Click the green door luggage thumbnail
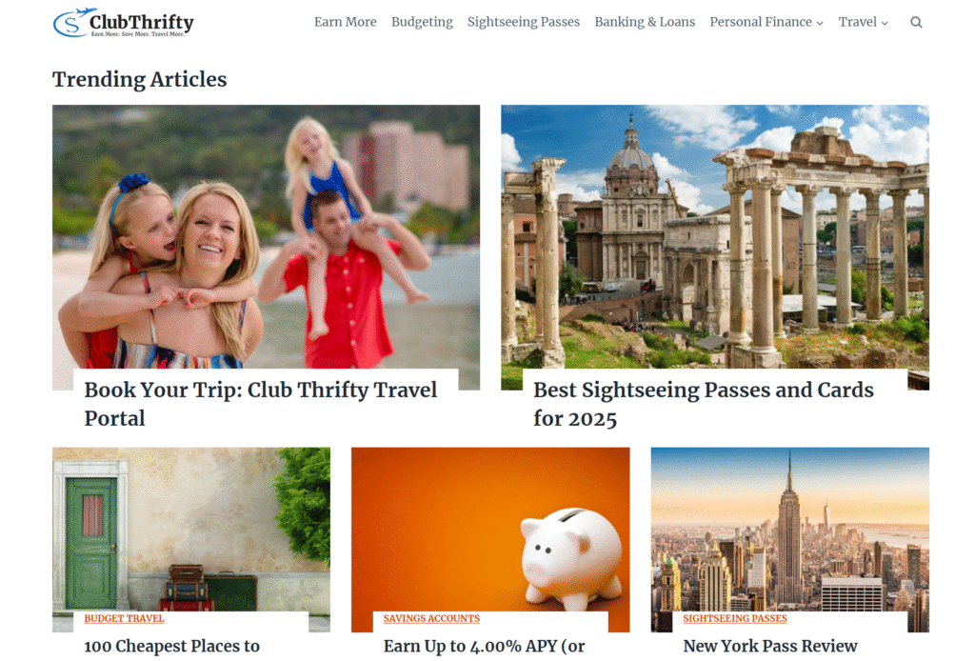Viewport: 975px width, 661px height. tap(191, 530)
